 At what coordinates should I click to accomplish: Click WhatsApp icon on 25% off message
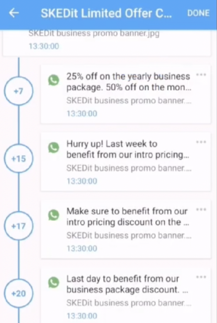pyautogui.click(x=53, y=80)
